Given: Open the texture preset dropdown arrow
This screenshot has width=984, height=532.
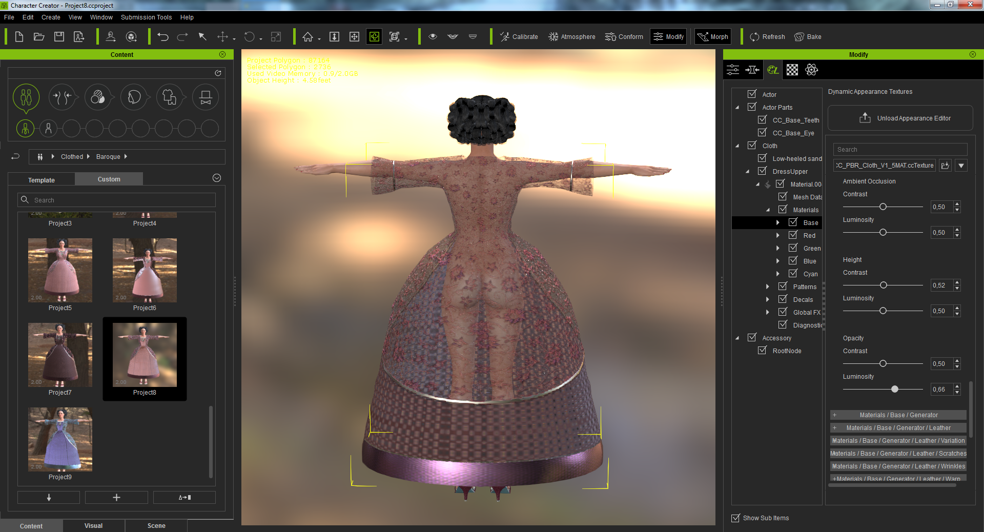Looking at the screenshot, I should pos(961,166).
